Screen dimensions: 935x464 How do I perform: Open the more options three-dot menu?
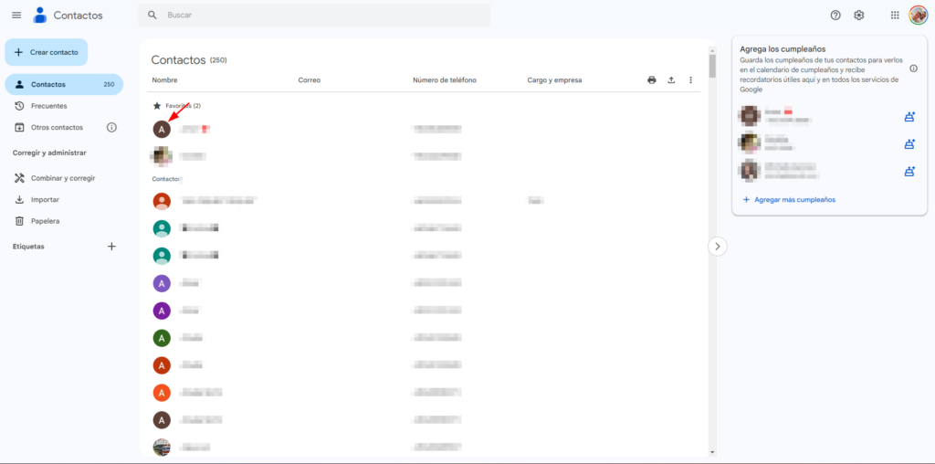point(691,80)
